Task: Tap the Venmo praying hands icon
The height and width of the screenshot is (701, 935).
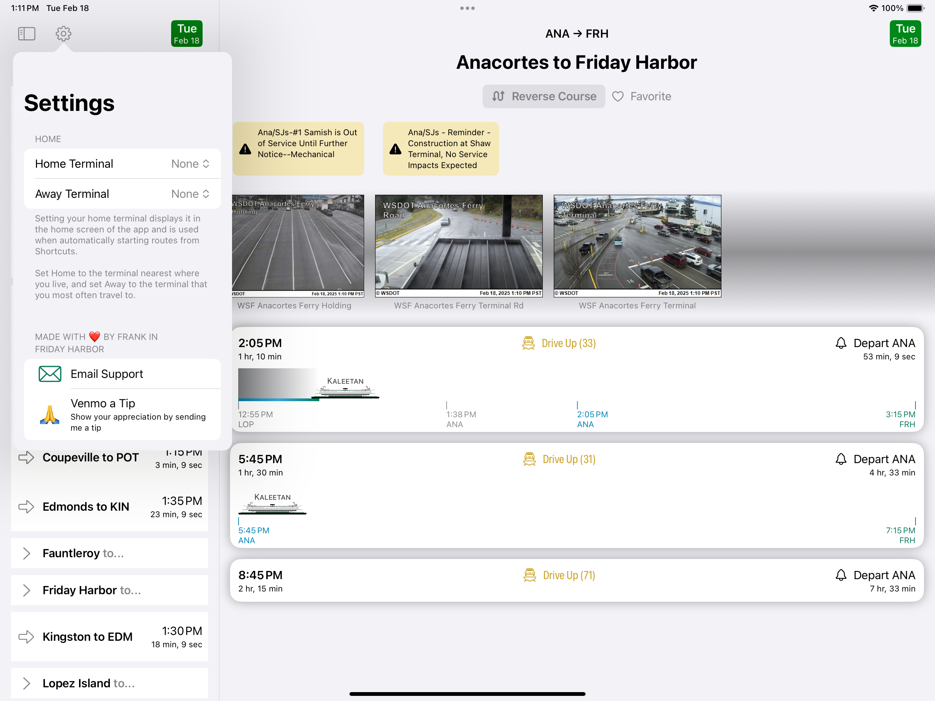Action: [x=50, y=415]
